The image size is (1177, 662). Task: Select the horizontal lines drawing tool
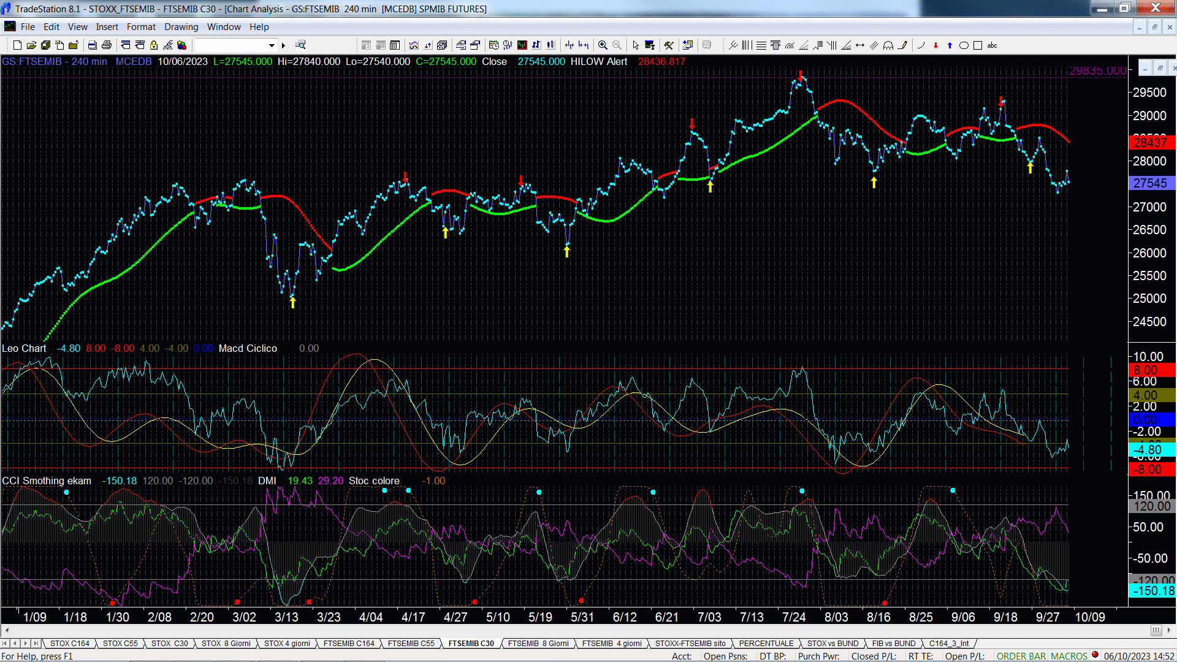pyautogui.click(x=761, y=45)
